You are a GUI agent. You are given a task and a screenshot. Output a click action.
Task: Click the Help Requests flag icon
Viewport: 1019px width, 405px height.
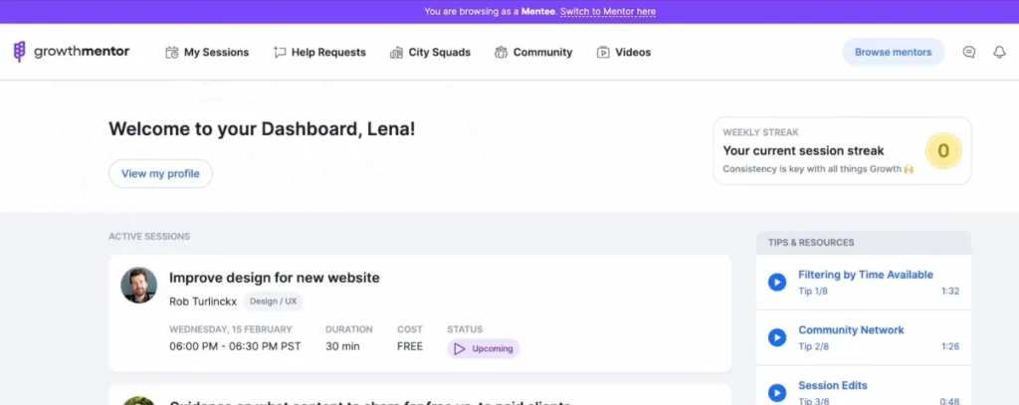[x=280, y=53]
